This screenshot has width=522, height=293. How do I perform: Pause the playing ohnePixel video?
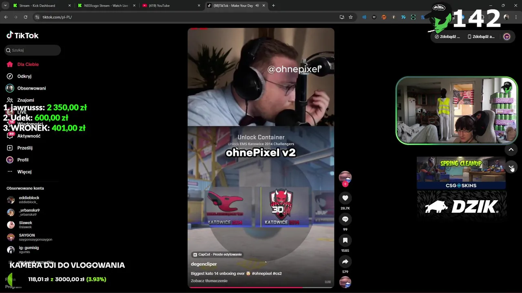(261, 158)
